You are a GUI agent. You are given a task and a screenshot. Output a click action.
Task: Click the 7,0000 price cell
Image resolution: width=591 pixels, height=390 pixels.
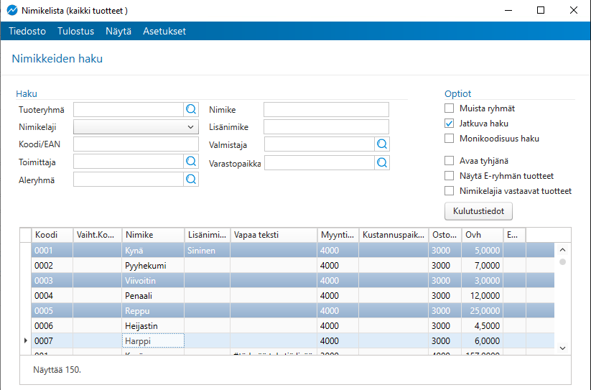(483, 265)
